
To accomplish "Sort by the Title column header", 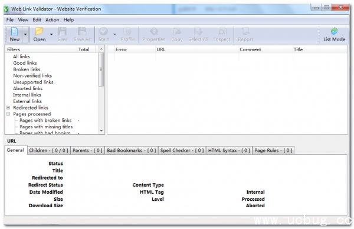I will [320, 49].
